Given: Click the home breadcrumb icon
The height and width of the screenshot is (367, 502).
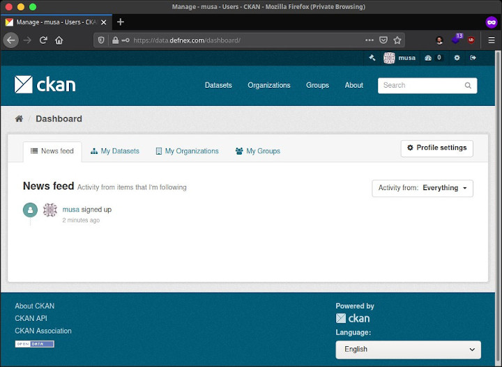Looking at the screenshot, I should (19, 119).
